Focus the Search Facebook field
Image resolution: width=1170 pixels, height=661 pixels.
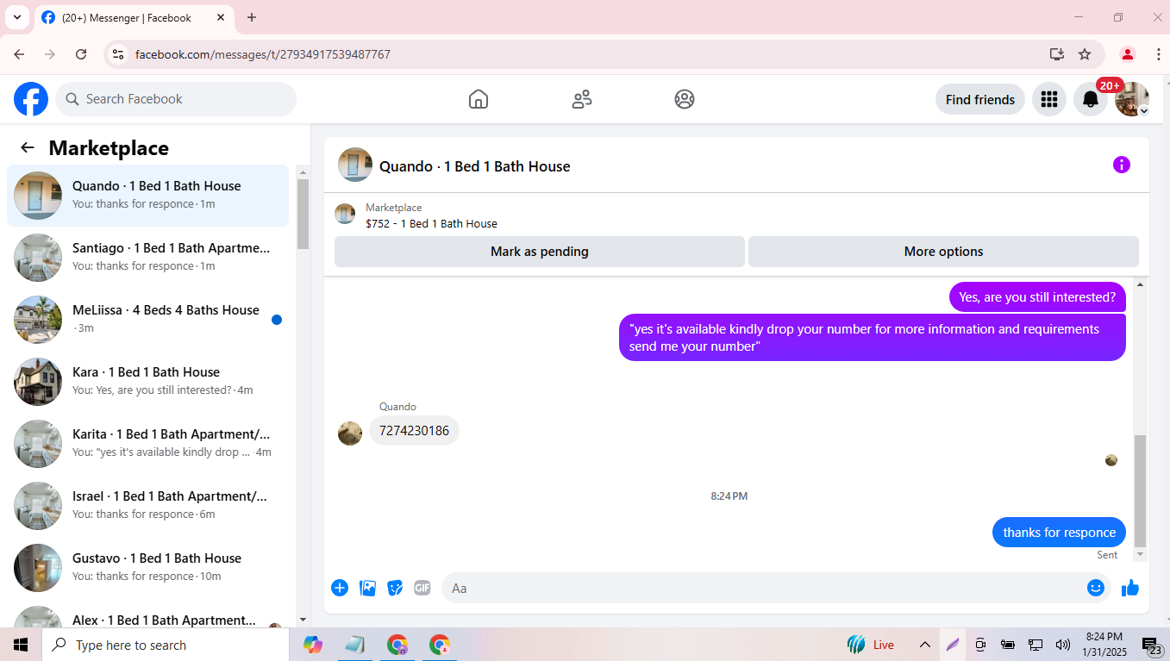pyautogui.click(x=176, y=99)
